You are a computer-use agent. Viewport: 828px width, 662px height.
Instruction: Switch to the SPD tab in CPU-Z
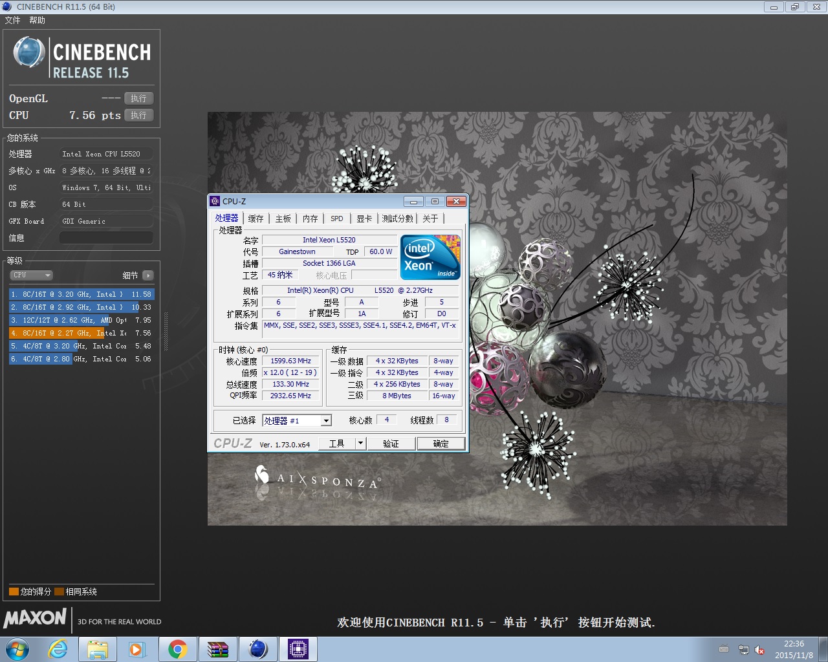click(337, 219)
